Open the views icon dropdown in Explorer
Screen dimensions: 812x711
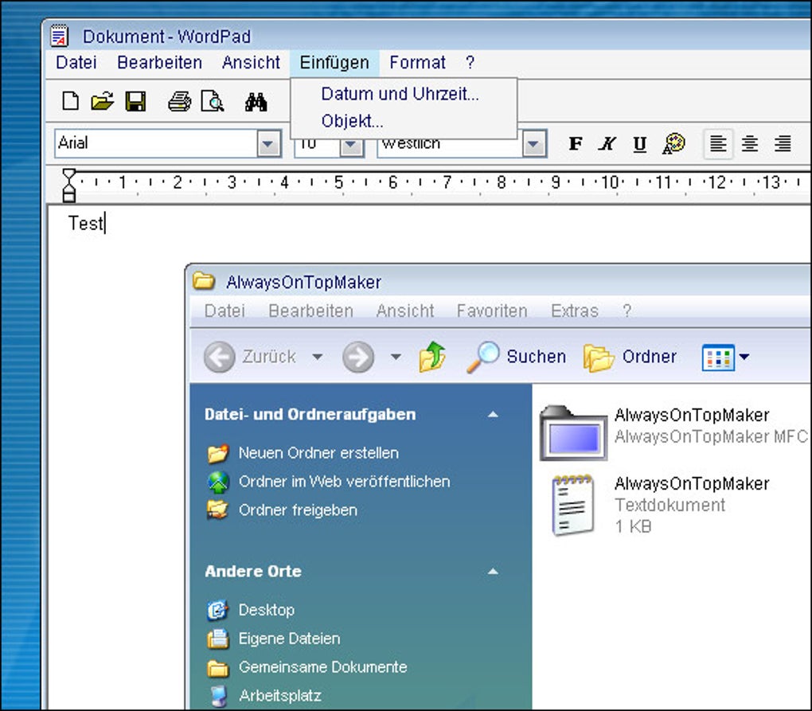(725, 357)
